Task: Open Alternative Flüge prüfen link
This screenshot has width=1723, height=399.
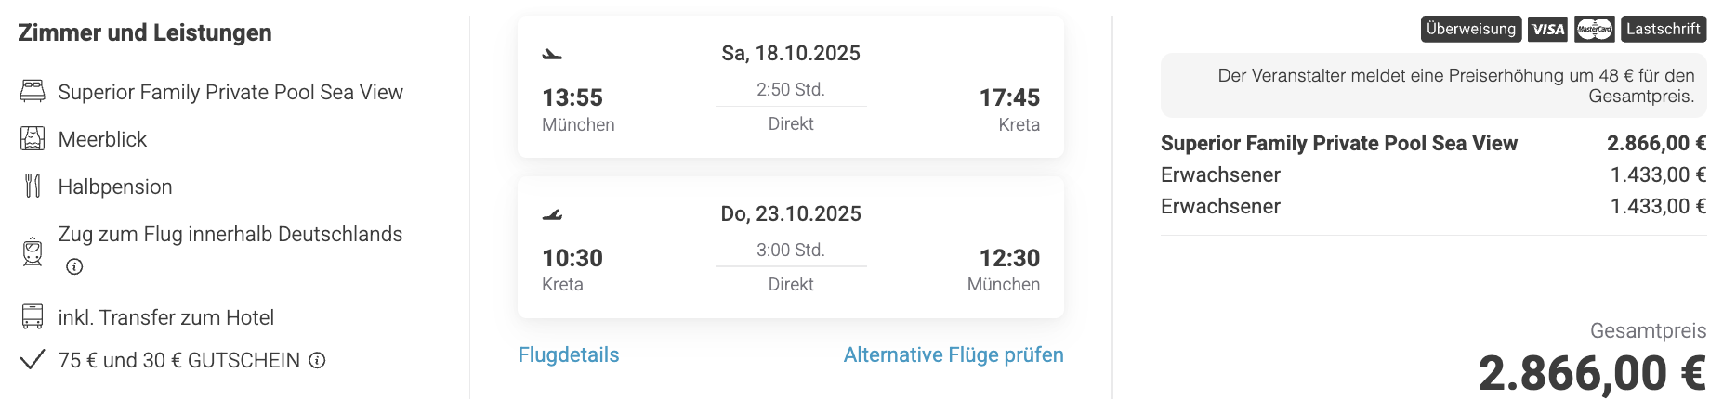Action: tap(954, 355)
